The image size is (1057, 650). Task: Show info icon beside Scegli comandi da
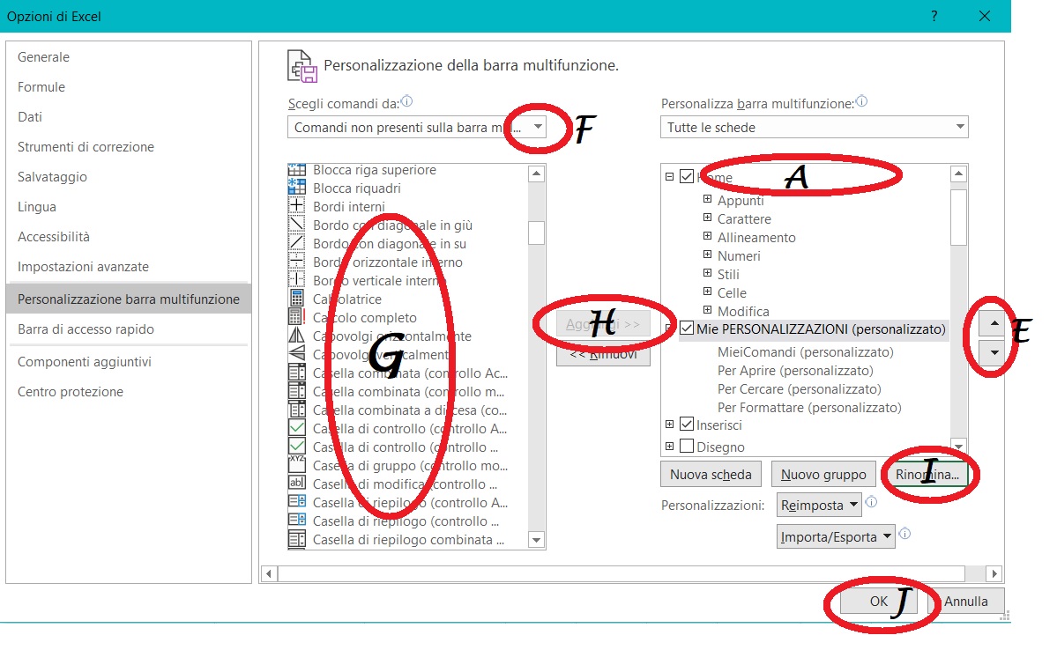[406, 101]
